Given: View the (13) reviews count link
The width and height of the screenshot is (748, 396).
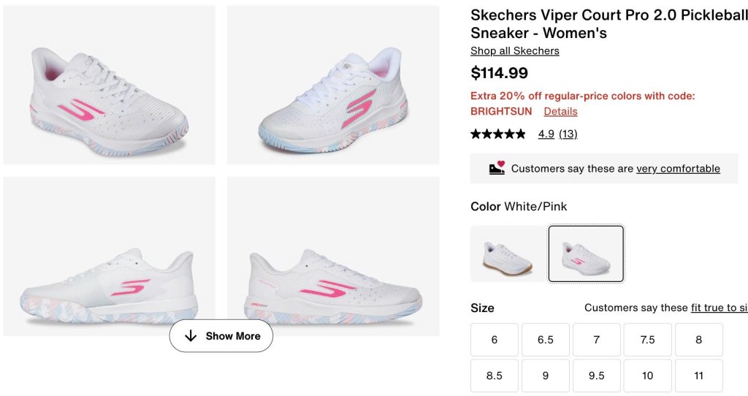Looking at the screenshot, I should tap(568, 134).
